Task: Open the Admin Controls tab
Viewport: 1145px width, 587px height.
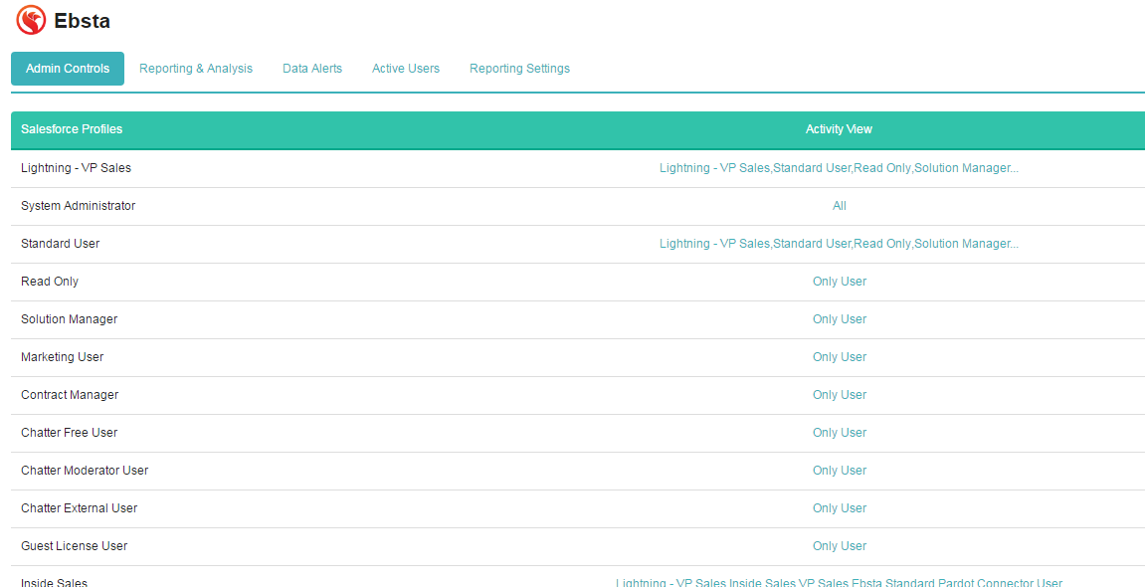Action: (68, 69)
